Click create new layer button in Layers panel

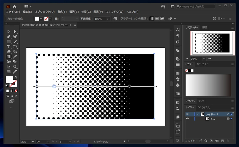point(222,141)
